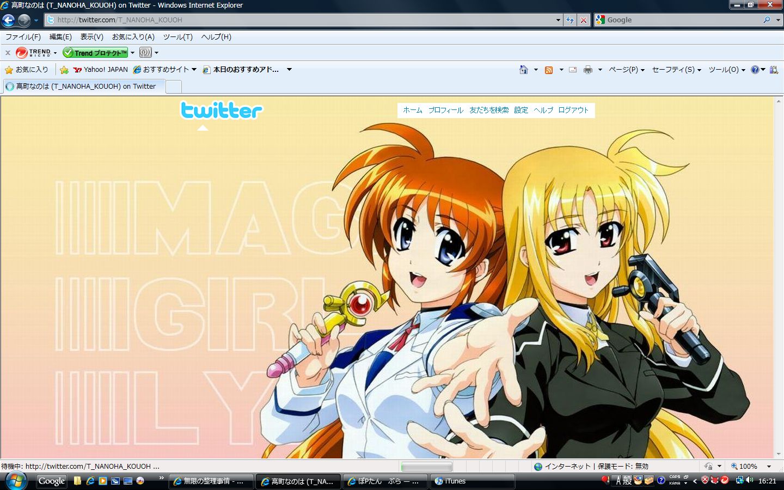Open the ページ(P) command menu
The height and width of the screenshot is (490, 784).
627,70
